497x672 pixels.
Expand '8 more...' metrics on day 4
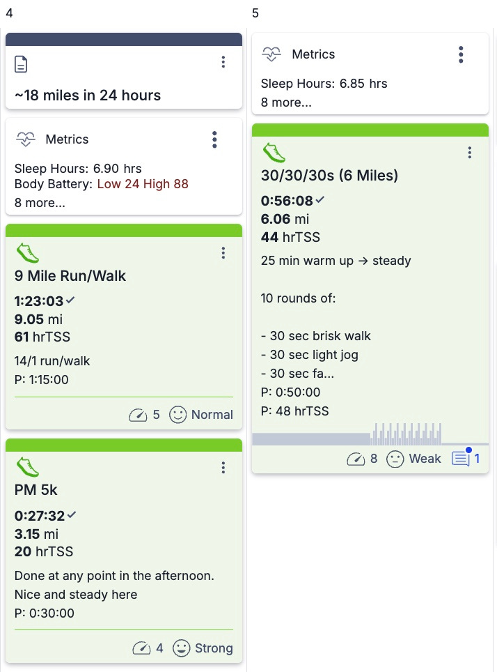pyautogui.click(x=40, y=203)
